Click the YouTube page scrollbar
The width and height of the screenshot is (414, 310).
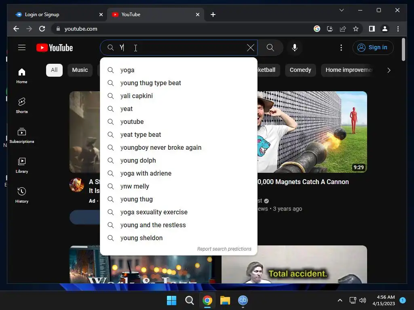pos(403,50)
